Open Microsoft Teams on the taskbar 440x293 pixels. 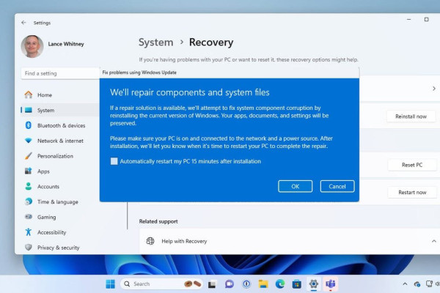pos(330,284)
